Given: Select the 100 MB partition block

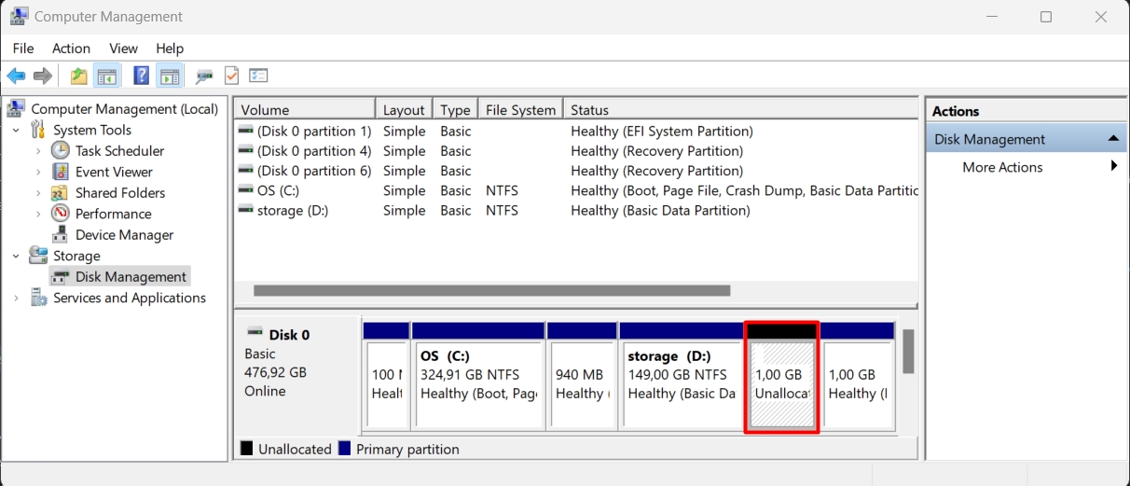Looking at the screenshot, I should 386,377.
